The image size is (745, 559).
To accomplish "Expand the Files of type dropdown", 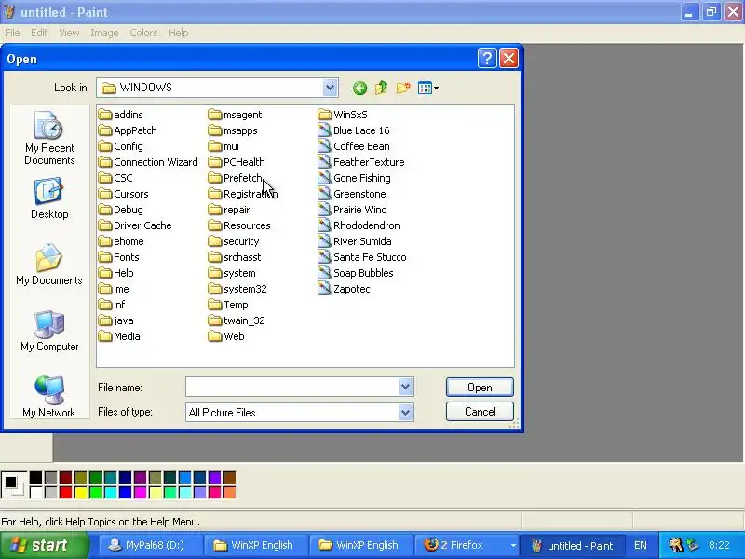I will 405,412.
